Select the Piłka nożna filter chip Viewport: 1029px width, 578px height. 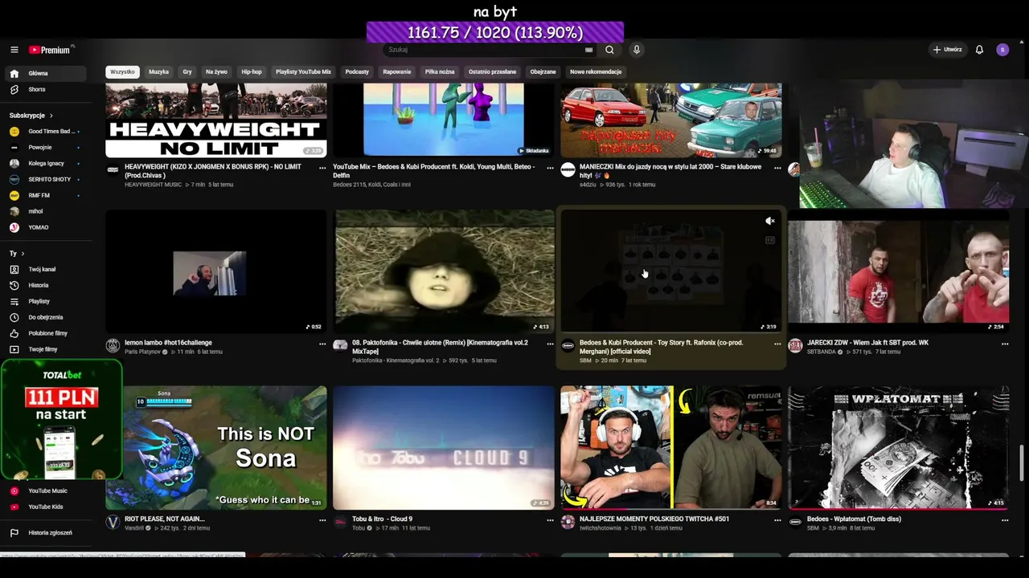coord(440,71)
